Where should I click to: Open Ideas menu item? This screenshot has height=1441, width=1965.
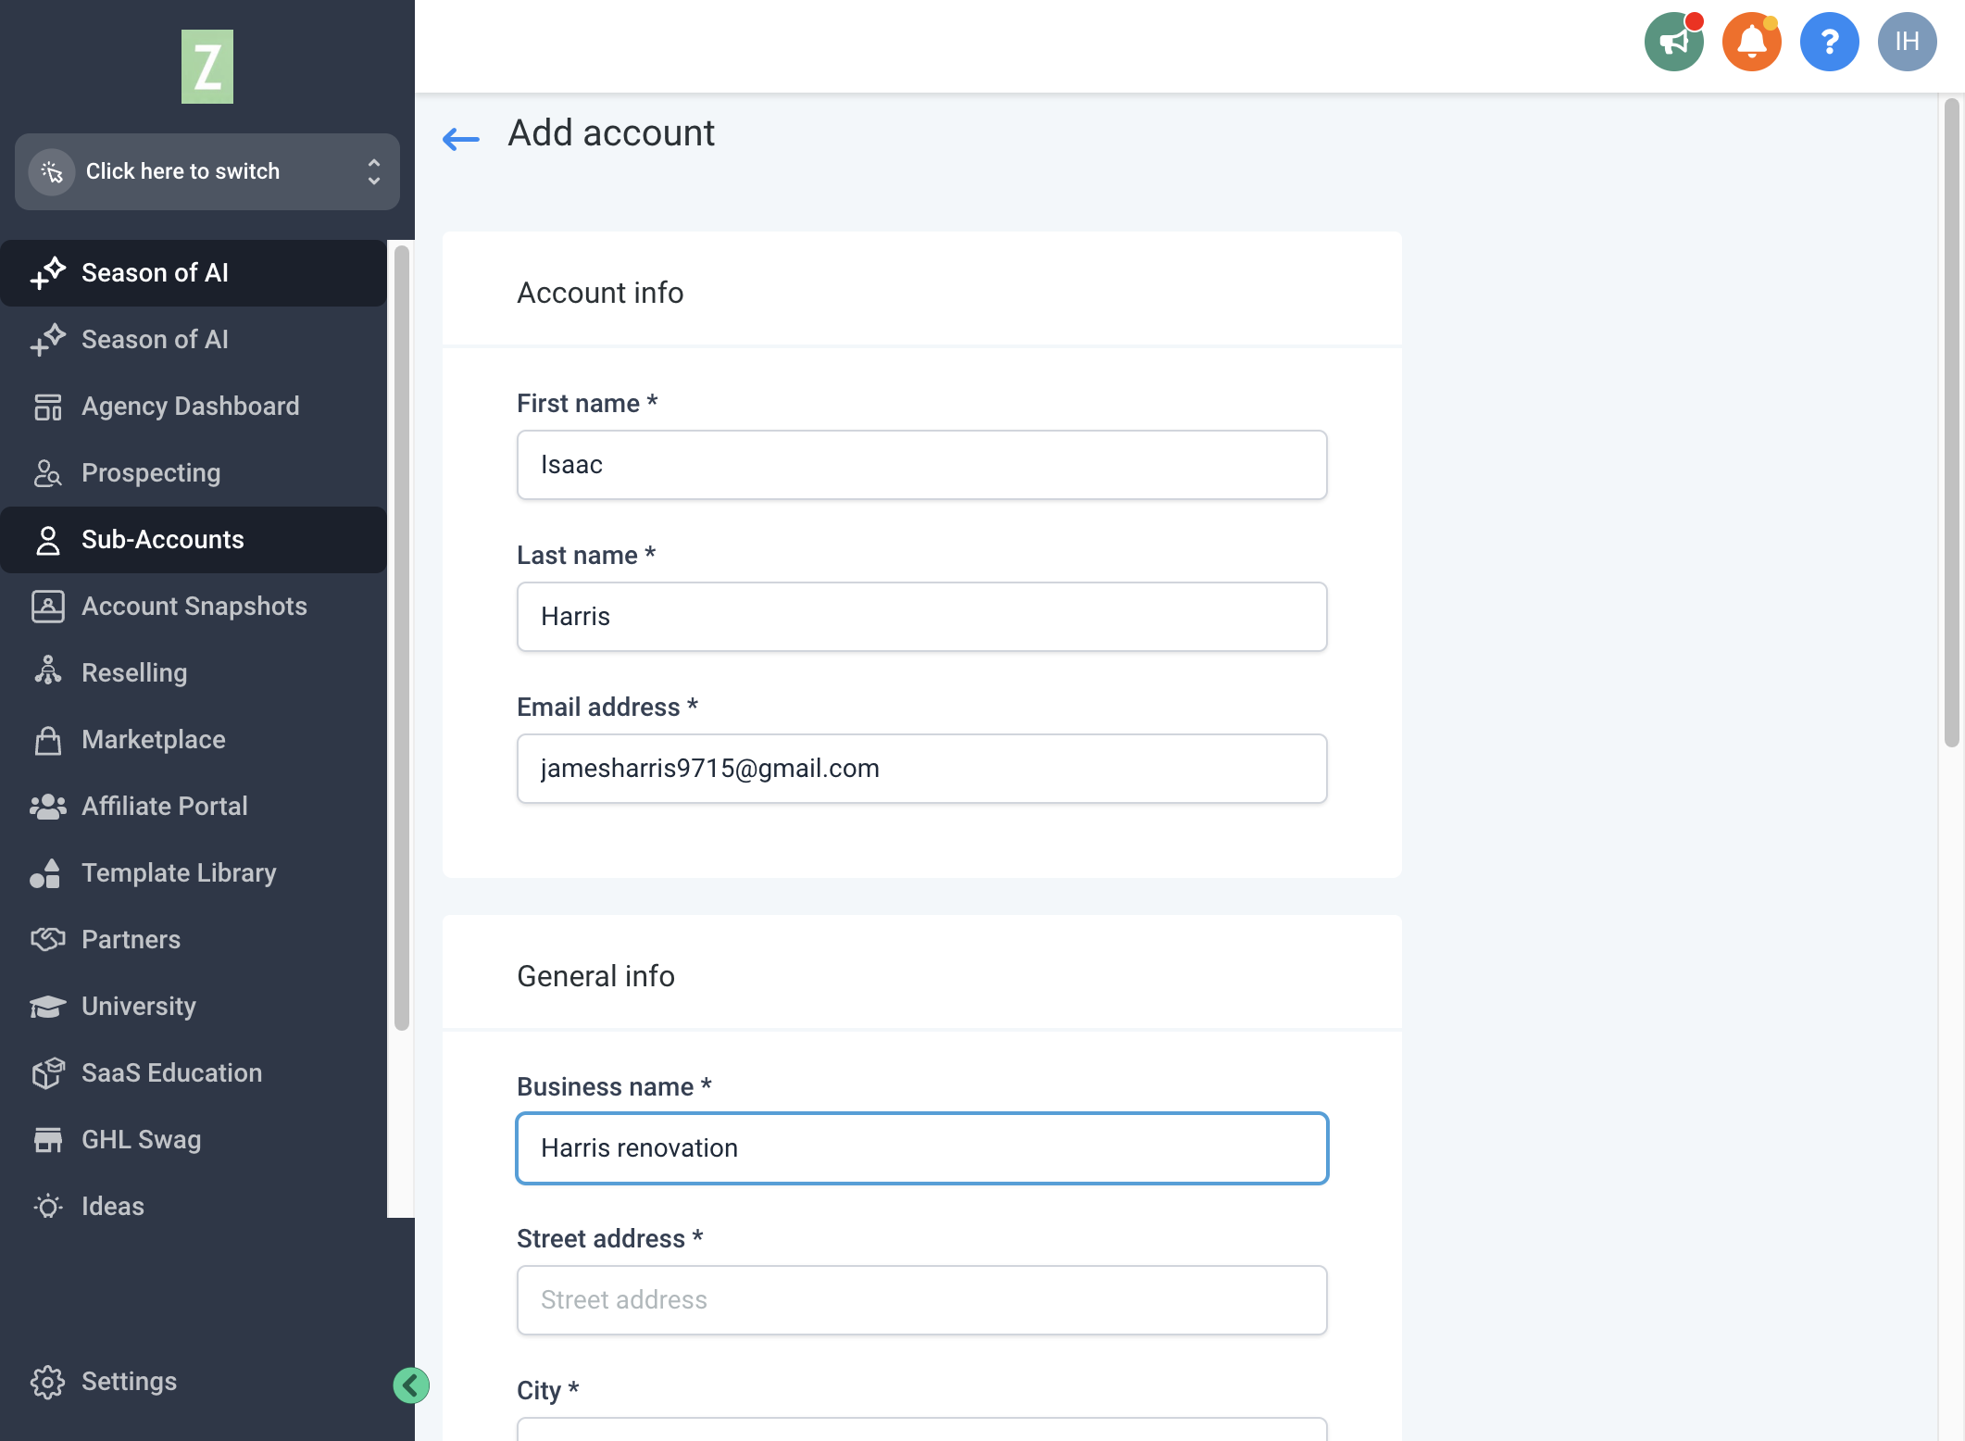[194, 1207]
